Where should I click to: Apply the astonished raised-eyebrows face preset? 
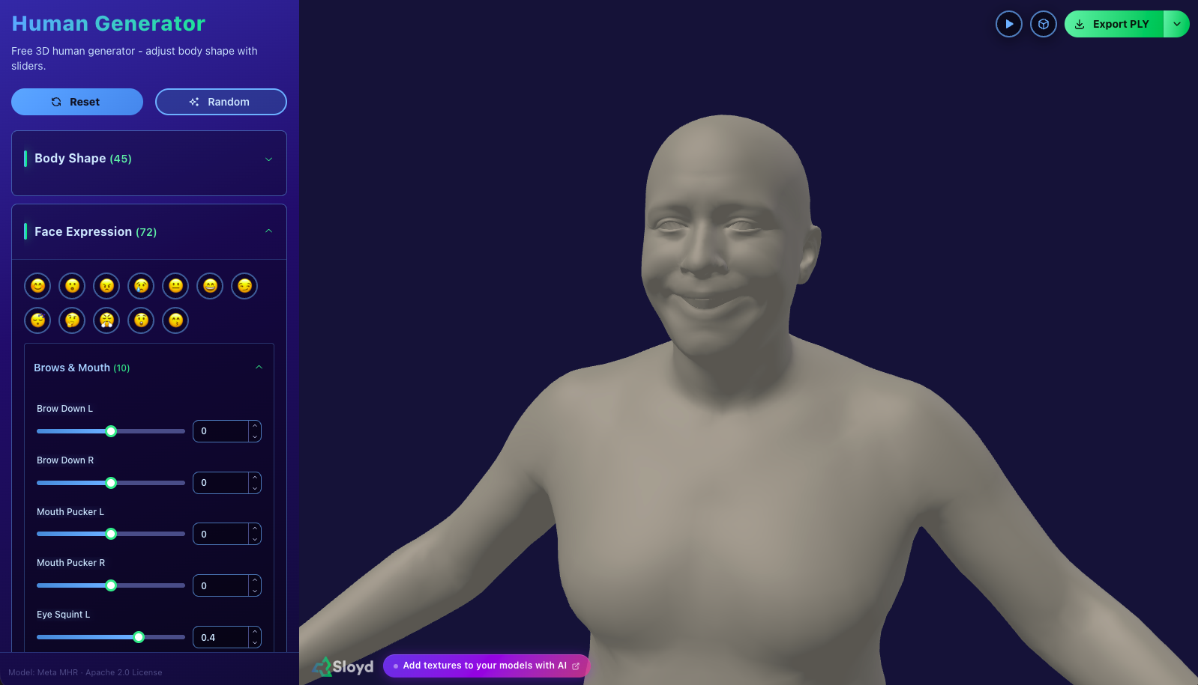tap(141, 320)
